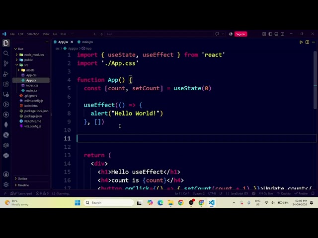Open editor More Actions ellipsis
The width and height of the screenshot is (318, 238).
[x=314, y=42]
